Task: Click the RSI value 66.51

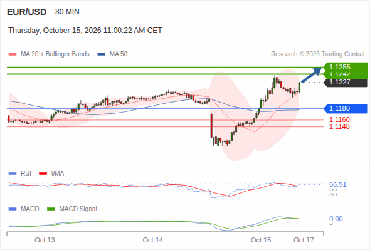Action: (x=338, y=184)
